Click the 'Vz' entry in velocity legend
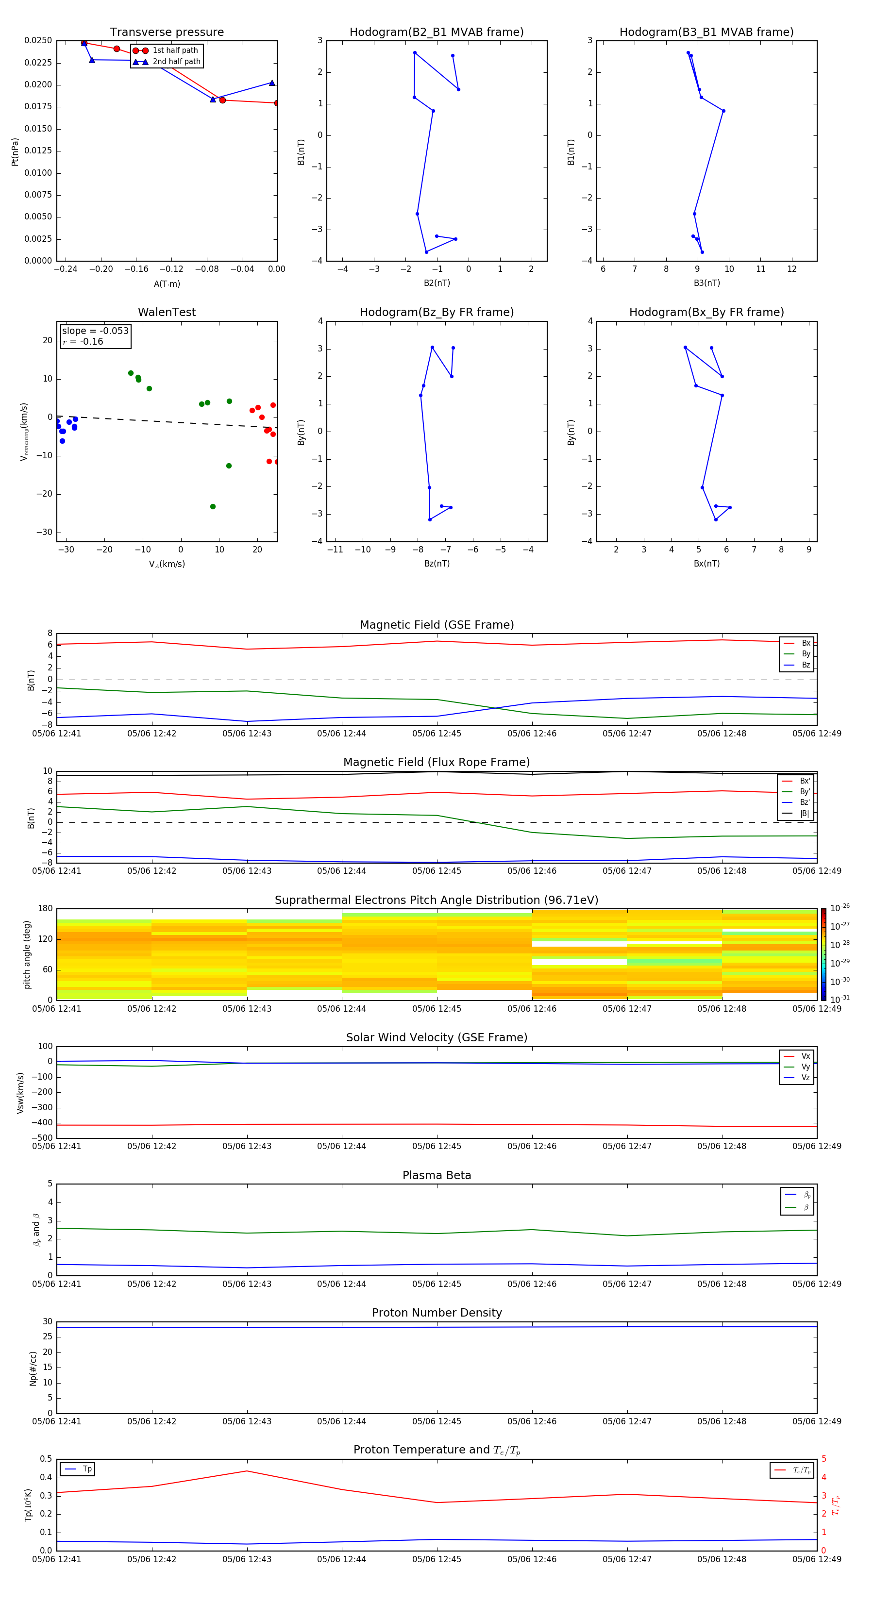The width and height of the screenshot is (874, 1602). pyautogui.click(x=797, y=1078)
